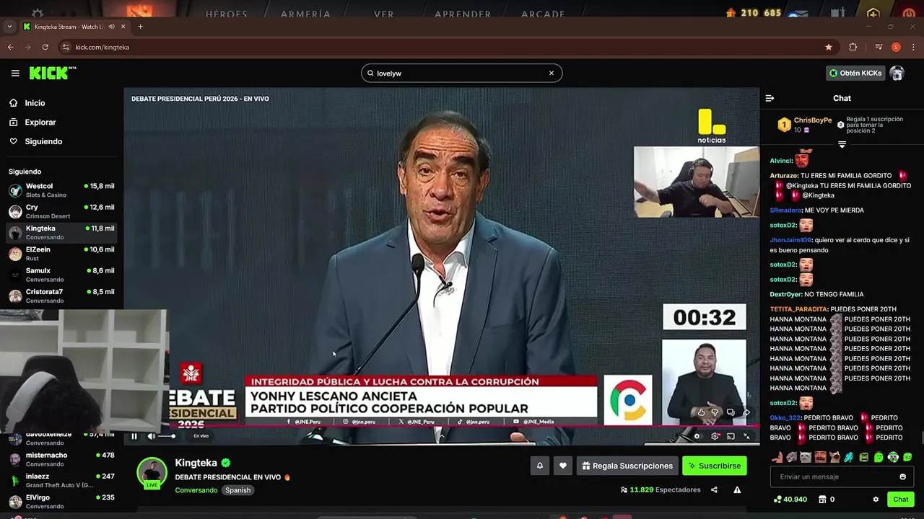Open ElZeein channel in following list
Screen dimensions: 924x519
[x=61, y=254]
